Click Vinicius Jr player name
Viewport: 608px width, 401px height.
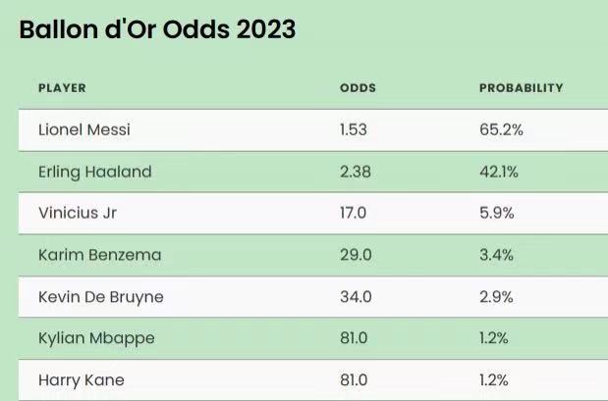[x=78, y=213]
